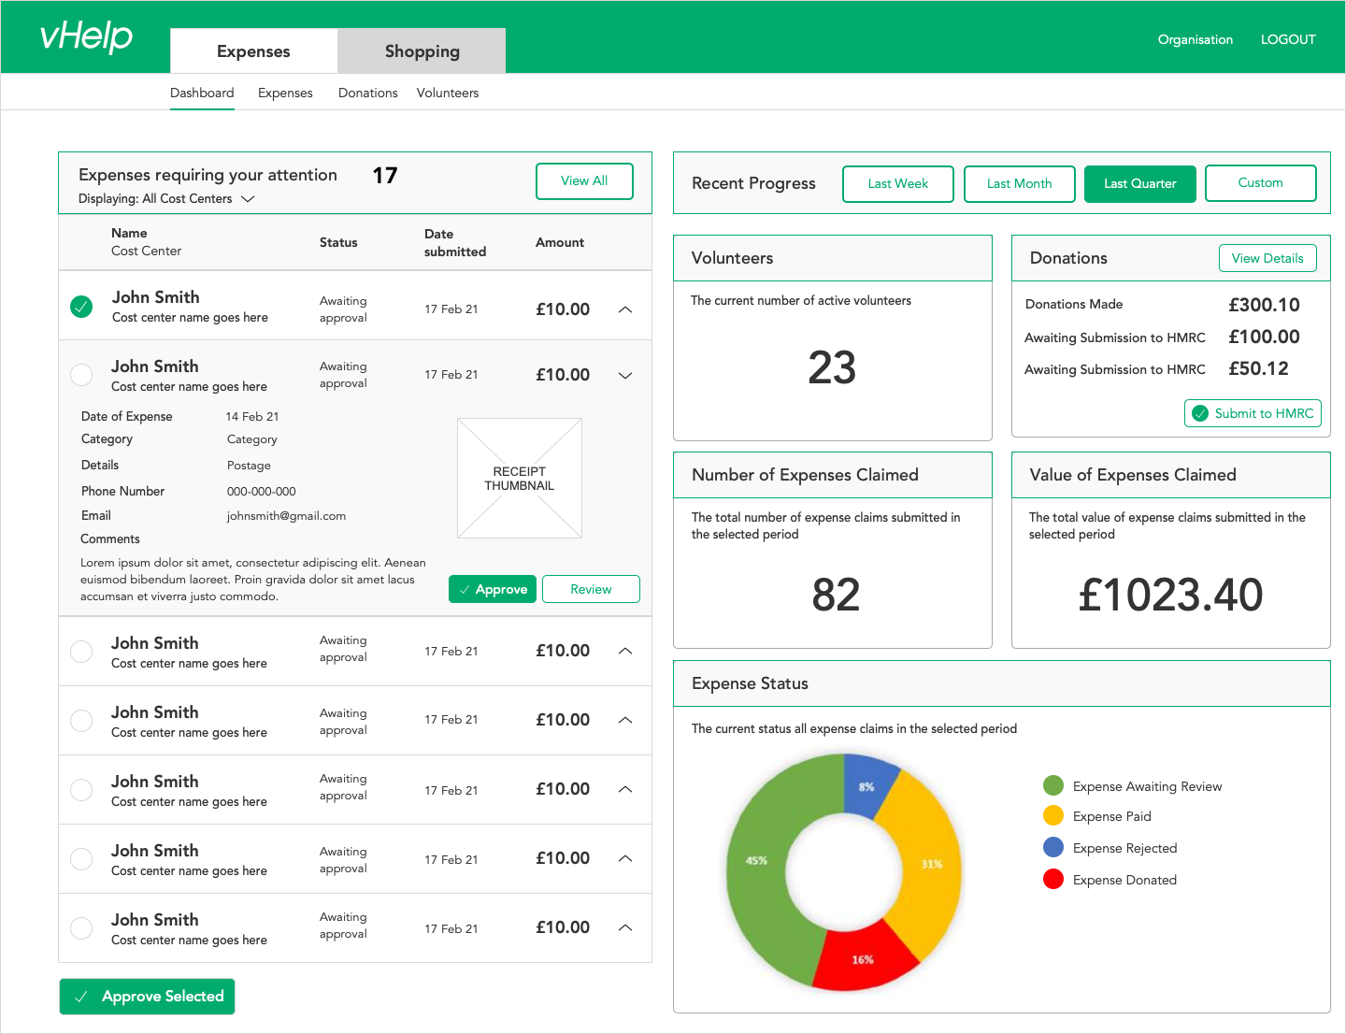Click the Submit to HMRC button

(1253, 413)
